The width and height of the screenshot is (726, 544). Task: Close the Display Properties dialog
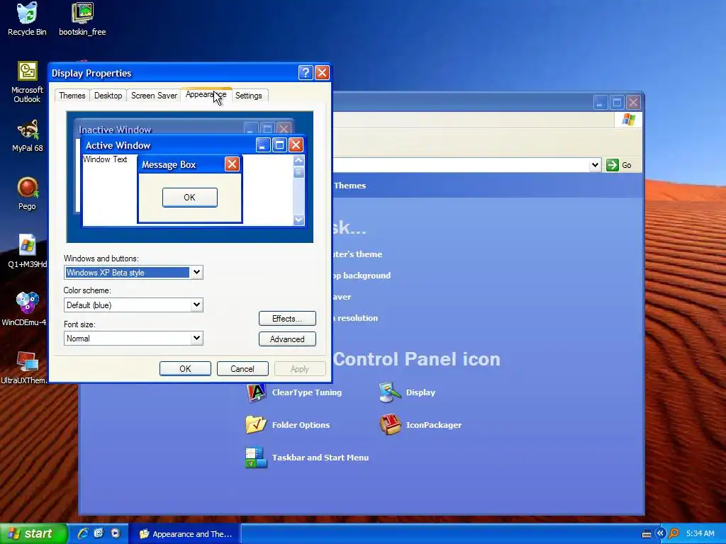coord(322,73)
